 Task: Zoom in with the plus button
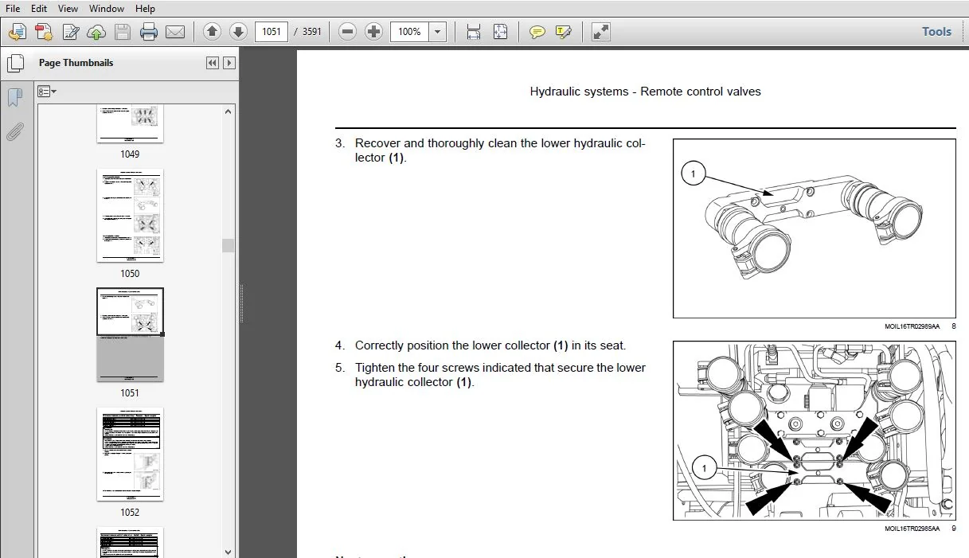[x=373, y=32]
